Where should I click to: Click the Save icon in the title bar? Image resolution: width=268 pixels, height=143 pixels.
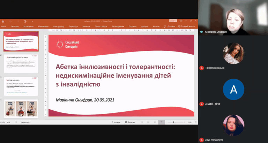(3, 21)
